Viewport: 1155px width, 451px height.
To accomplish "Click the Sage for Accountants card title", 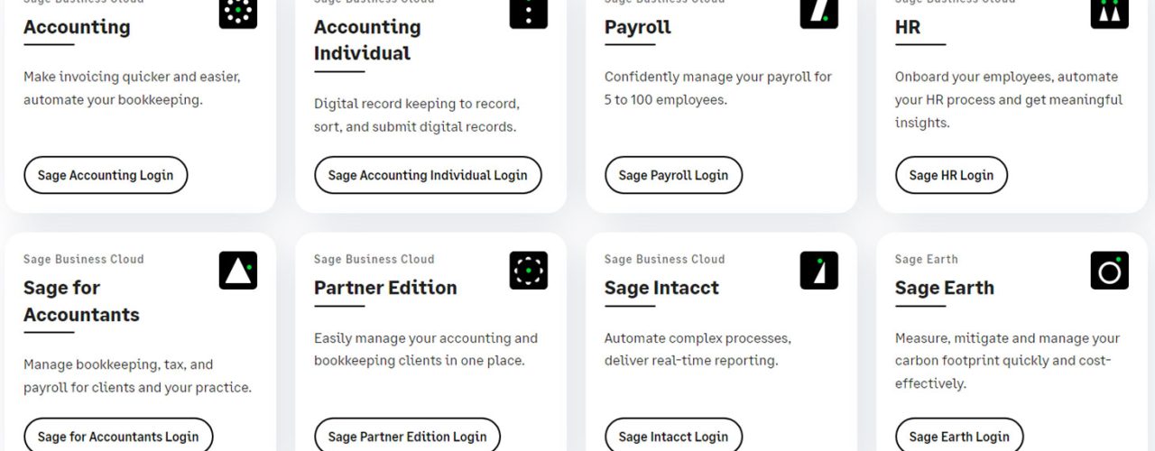I will 81,301.
